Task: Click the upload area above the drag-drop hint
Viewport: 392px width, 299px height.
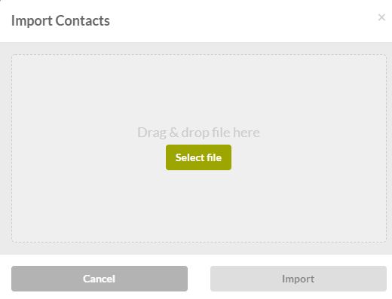Action: (198, 90)
